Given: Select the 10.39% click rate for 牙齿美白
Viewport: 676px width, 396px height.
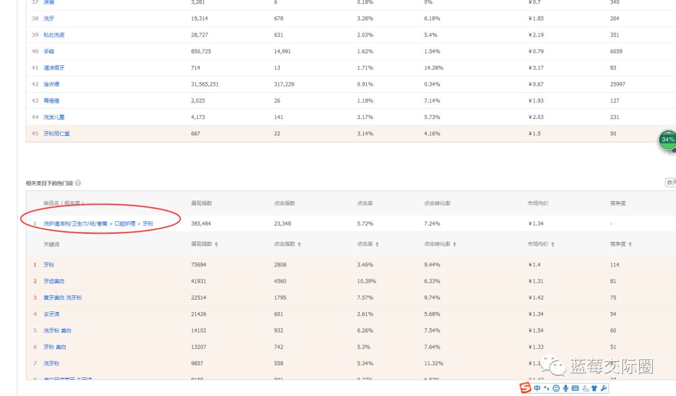Looking at the screenshot, I should coord(366,281).
